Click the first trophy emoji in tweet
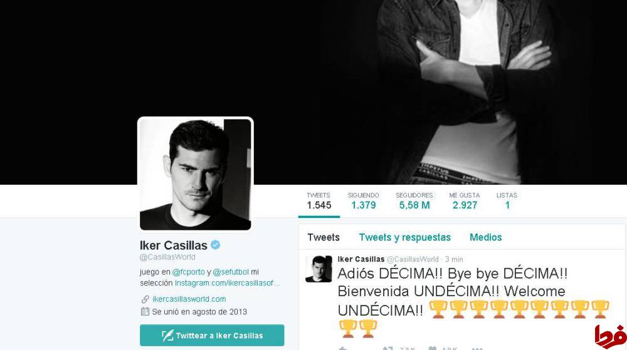Image resolution: width=627 pixels, height=350 pixels. (438, 310)
